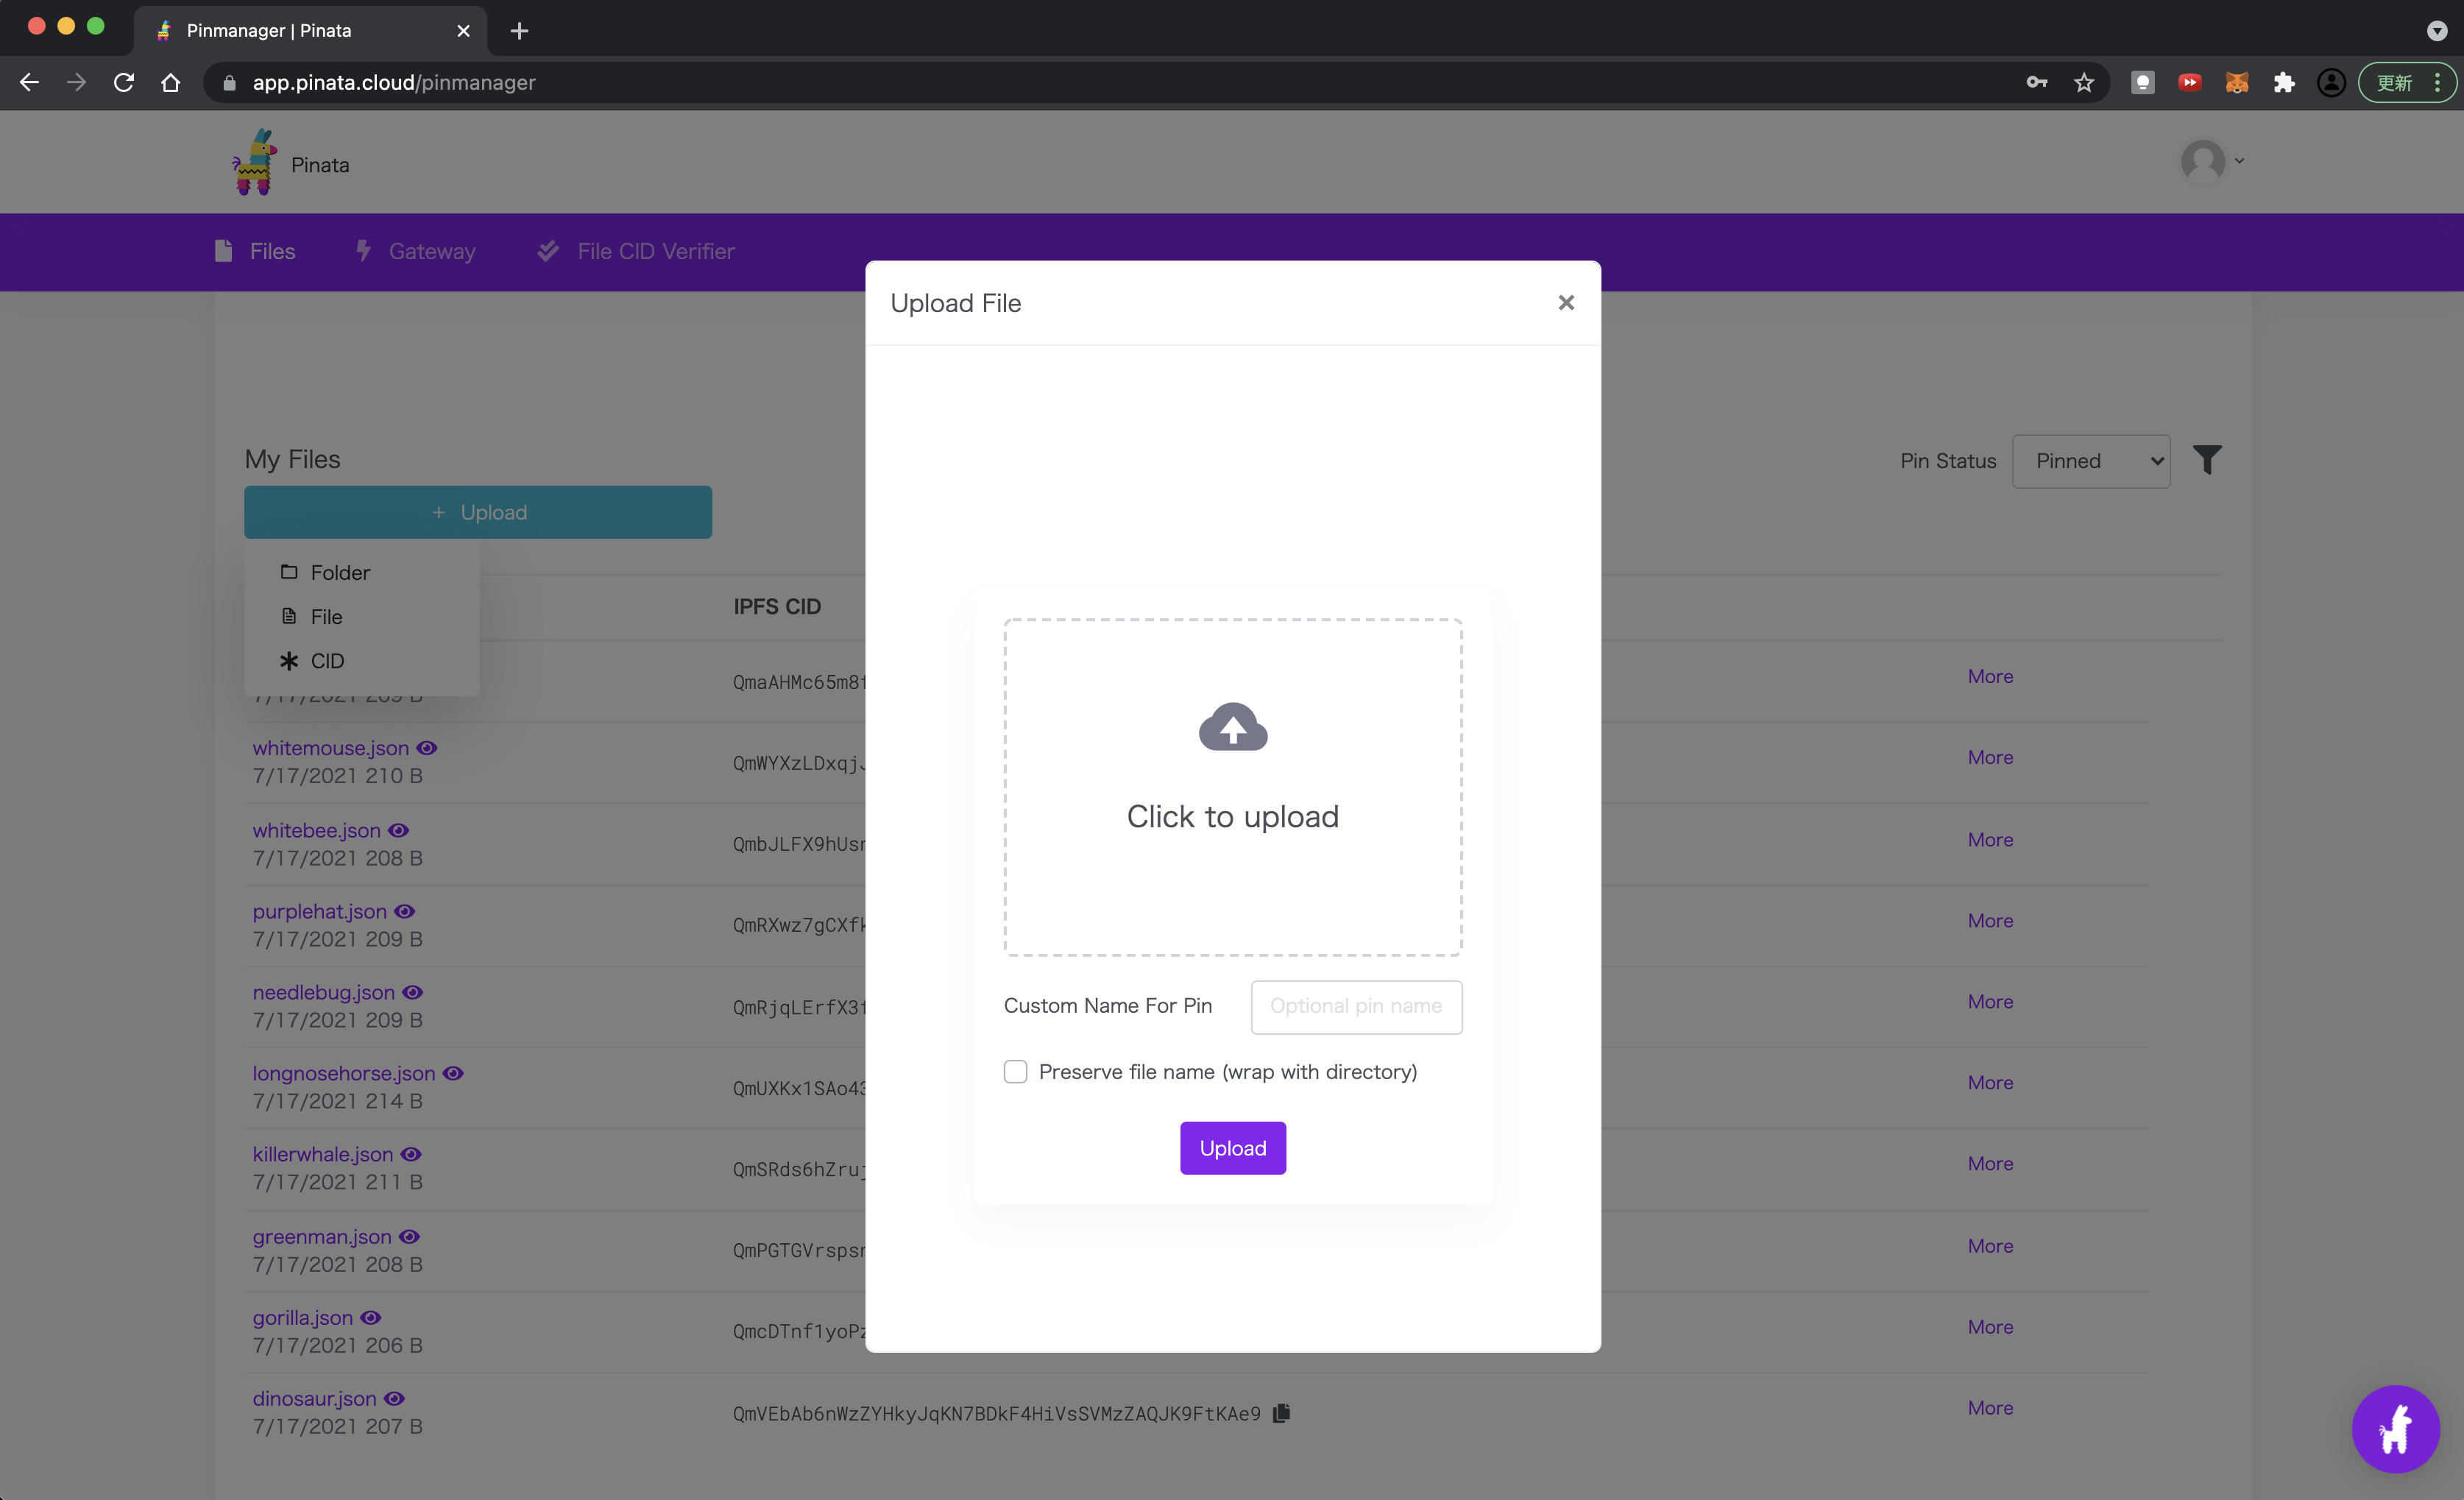Viewport: 2464px width, 1500px height.
Task: Expand More for whitebee.json row
Action: [1990, 840]
